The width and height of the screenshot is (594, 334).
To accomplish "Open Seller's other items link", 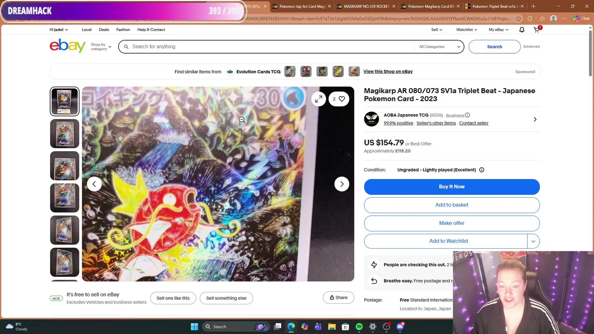I will click(436, 123).
